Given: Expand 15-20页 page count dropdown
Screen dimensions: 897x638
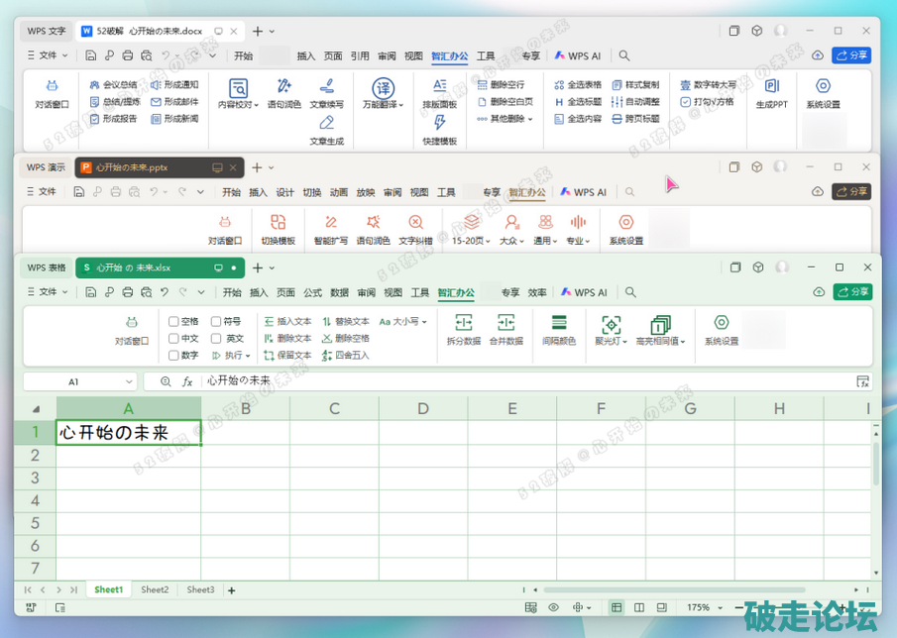Looking at the screenshot, I should click(x=471, y=241).
